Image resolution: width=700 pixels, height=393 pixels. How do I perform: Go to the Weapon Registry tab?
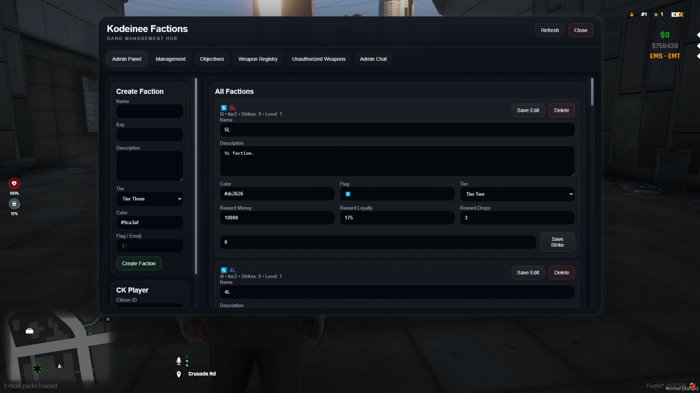pos(258,59)
